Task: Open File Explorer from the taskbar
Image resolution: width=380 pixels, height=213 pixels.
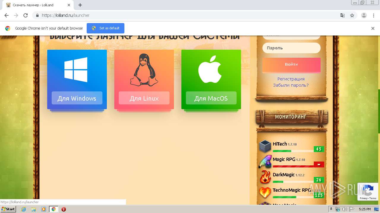Action: click(34, 209)
